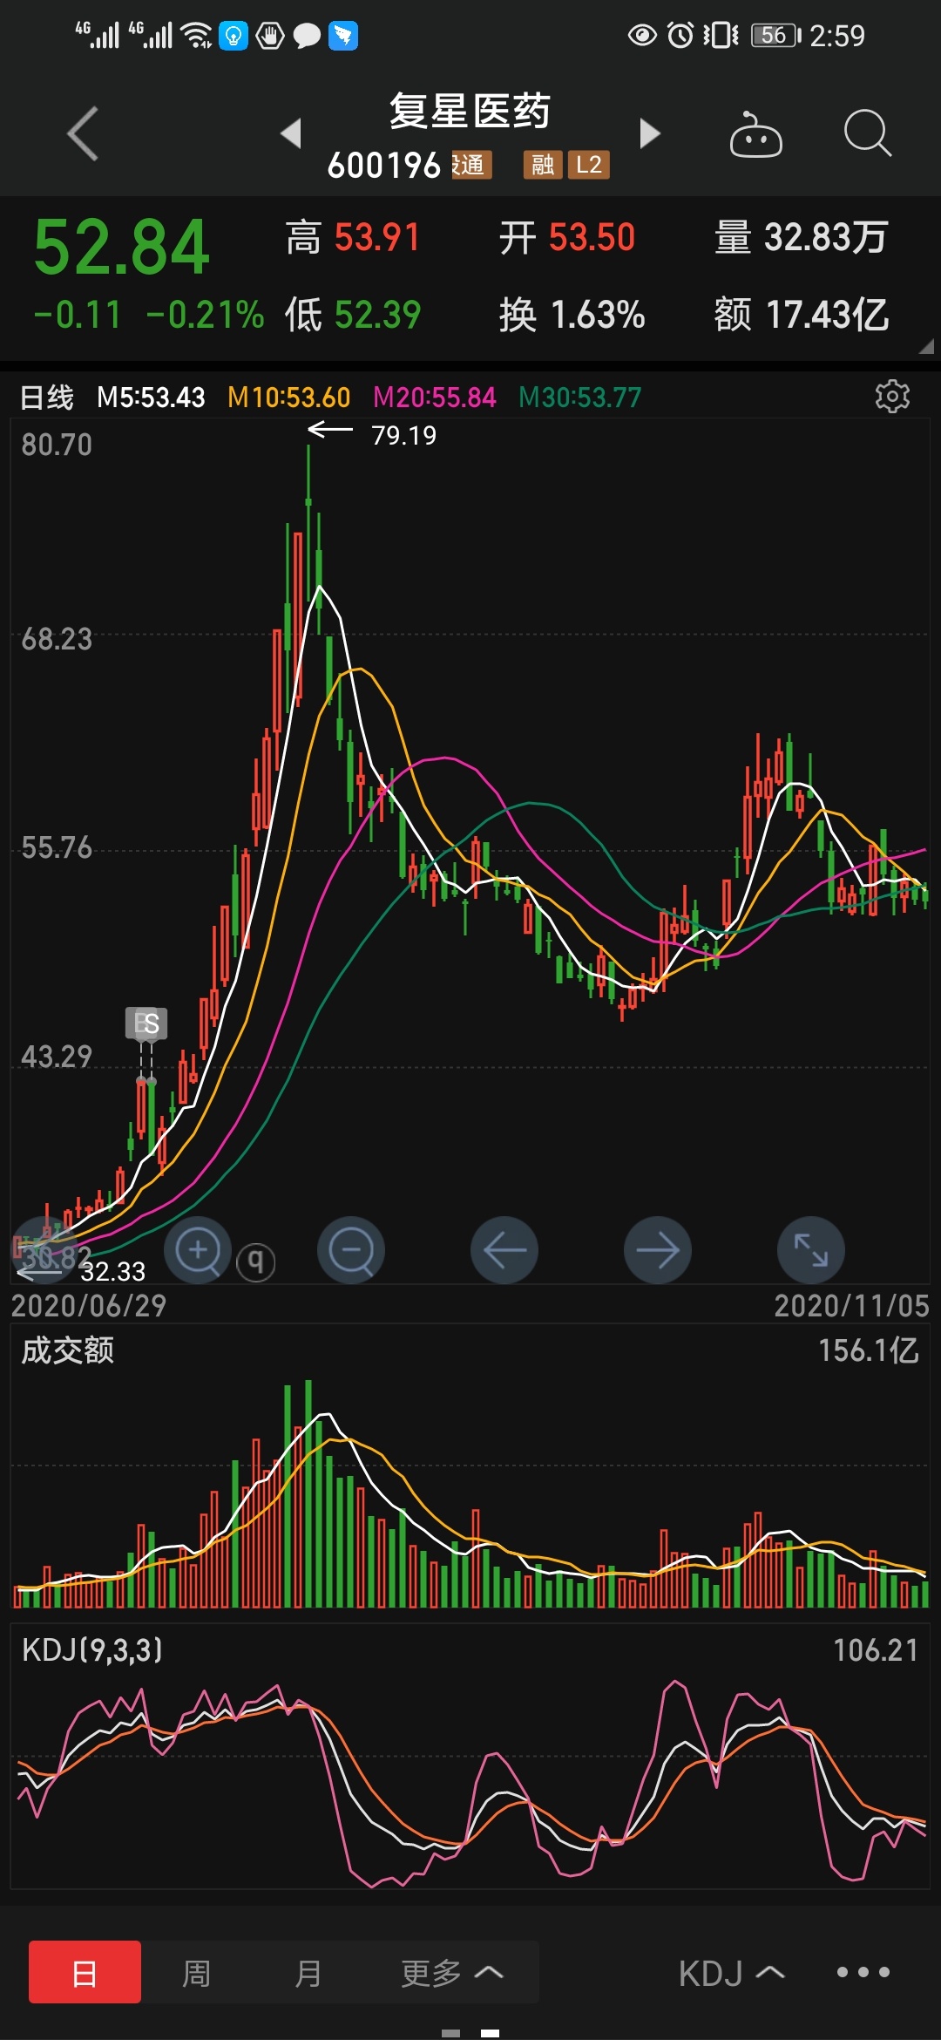941x2040 pixels.
Task: Tap the stock name 复星医药
Action: pos(470,112)
